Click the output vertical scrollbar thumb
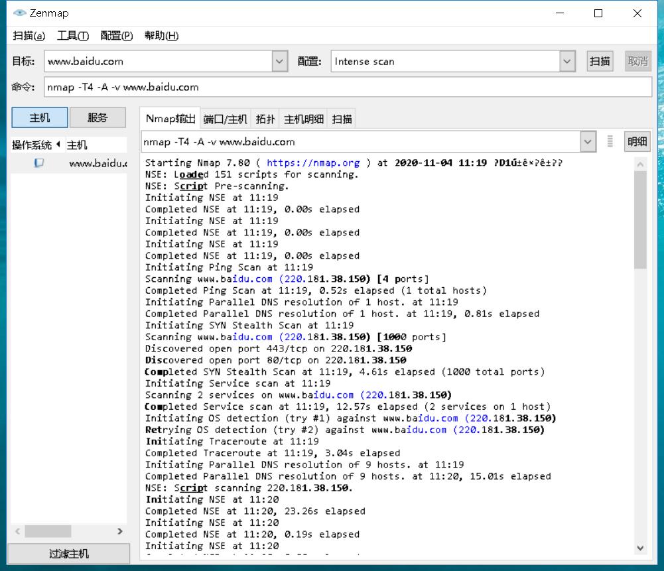The height and width of the screenshot is (571, 664). pyautogui.click(x=640, y=220)
